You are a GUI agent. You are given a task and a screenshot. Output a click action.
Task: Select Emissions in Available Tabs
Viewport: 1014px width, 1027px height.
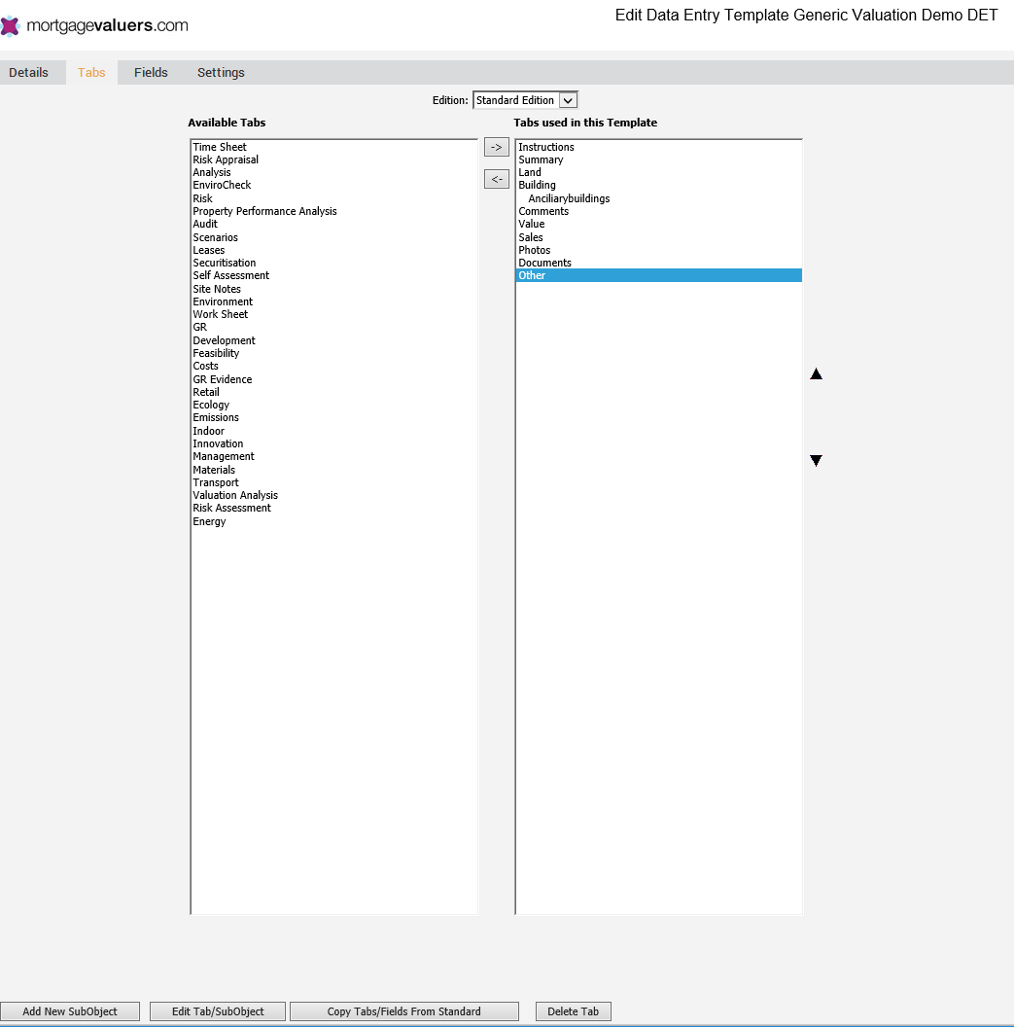click(x=333, y=418)
